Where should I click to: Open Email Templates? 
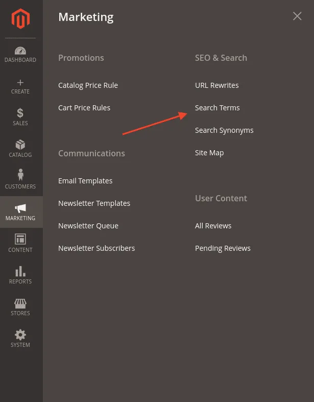pos(85,181)
